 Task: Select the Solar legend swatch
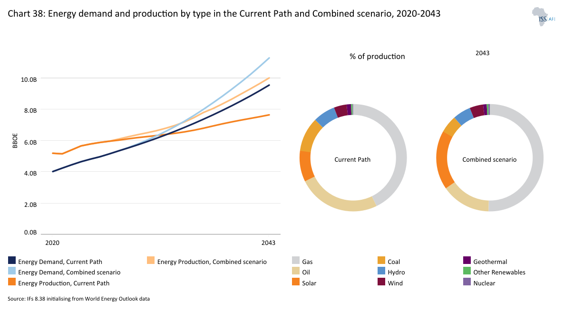296,282
